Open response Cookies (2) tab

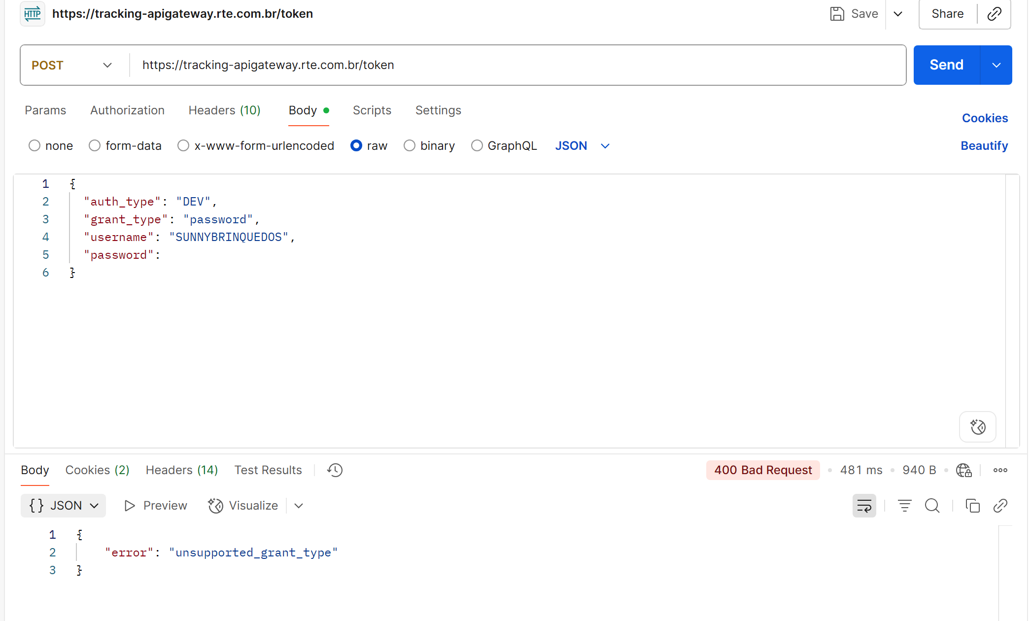[x=97, y=470]
